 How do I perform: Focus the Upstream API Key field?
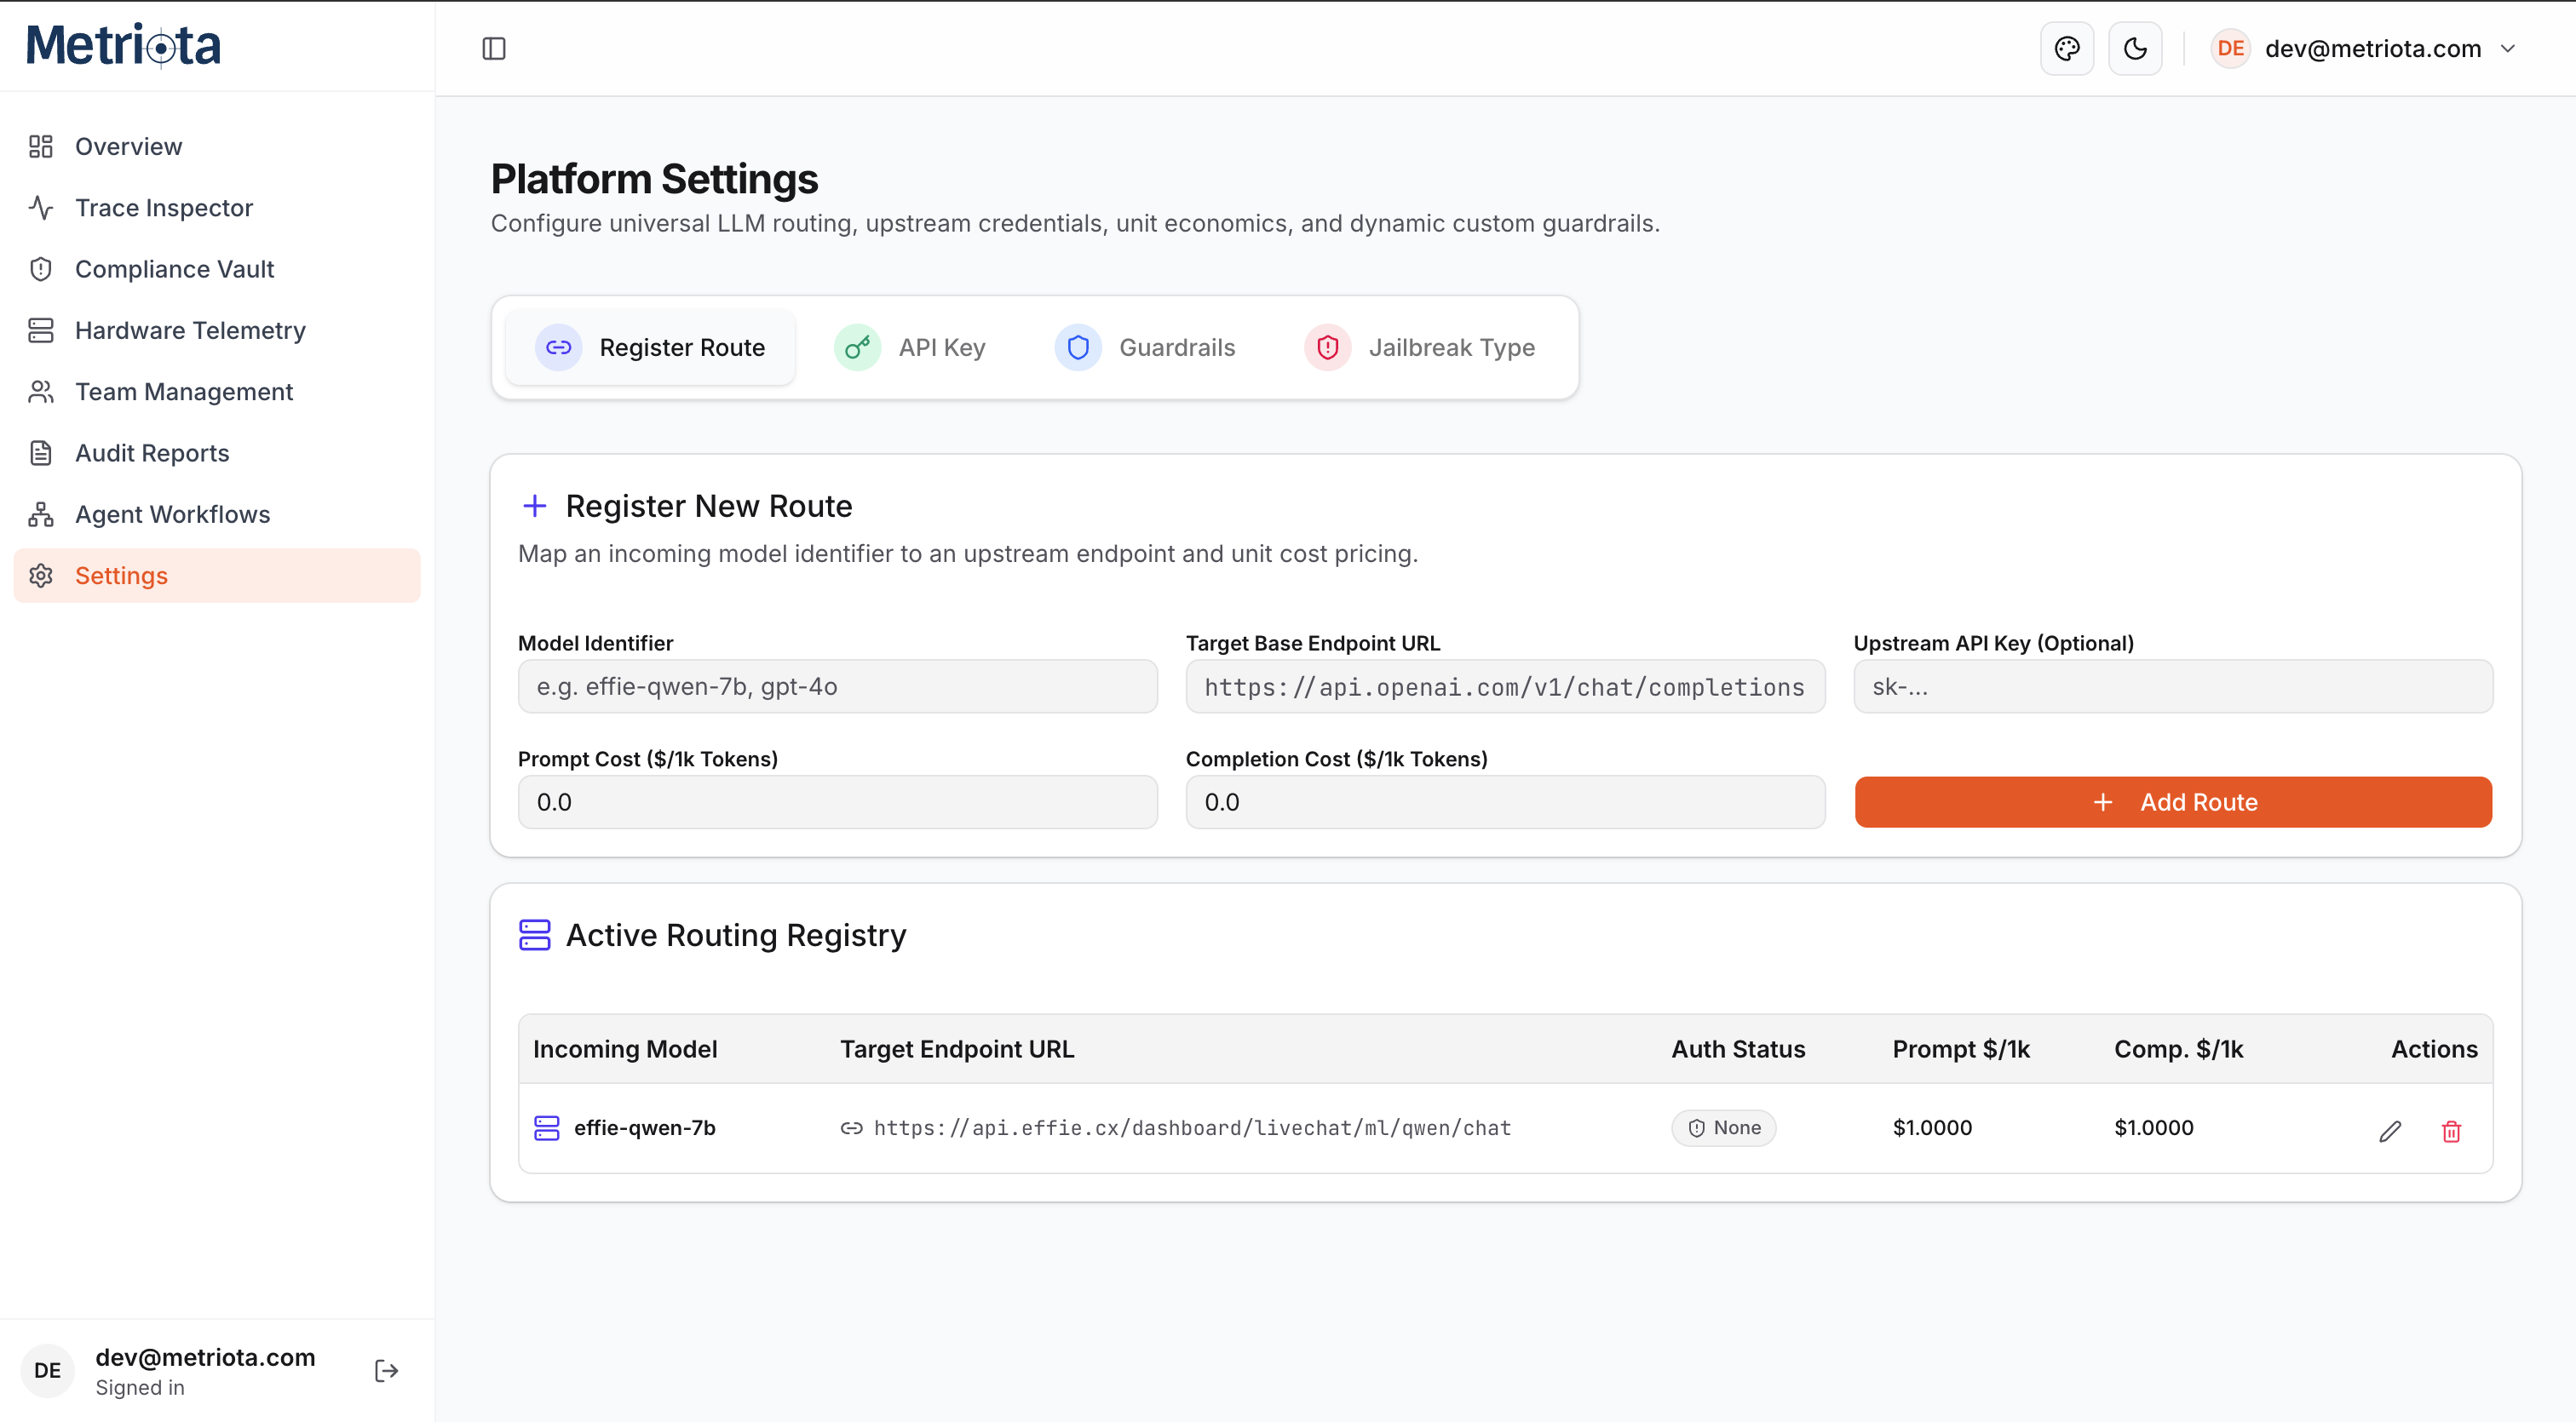click(2173, 686)
